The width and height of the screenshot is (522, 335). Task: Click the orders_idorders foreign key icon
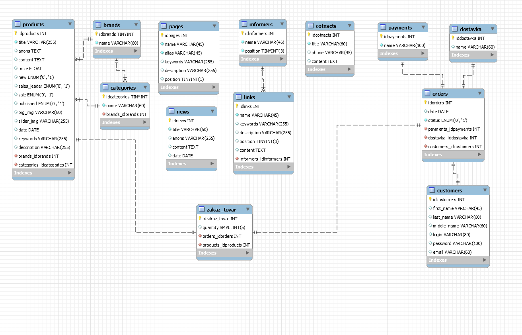click(200, 236)
